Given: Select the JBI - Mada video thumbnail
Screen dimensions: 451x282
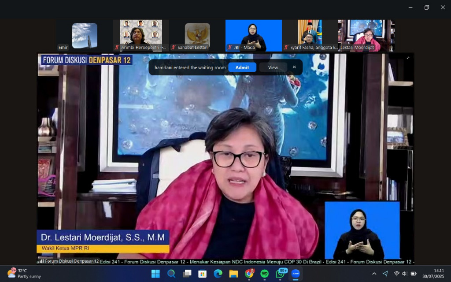Looking at the screenshot, I should tap(253, 36).
